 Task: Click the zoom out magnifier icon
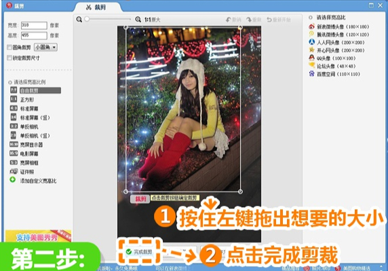pos(79,19)
